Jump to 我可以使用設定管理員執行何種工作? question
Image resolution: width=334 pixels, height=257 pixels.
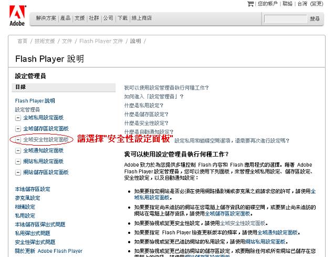pos(166,88)
